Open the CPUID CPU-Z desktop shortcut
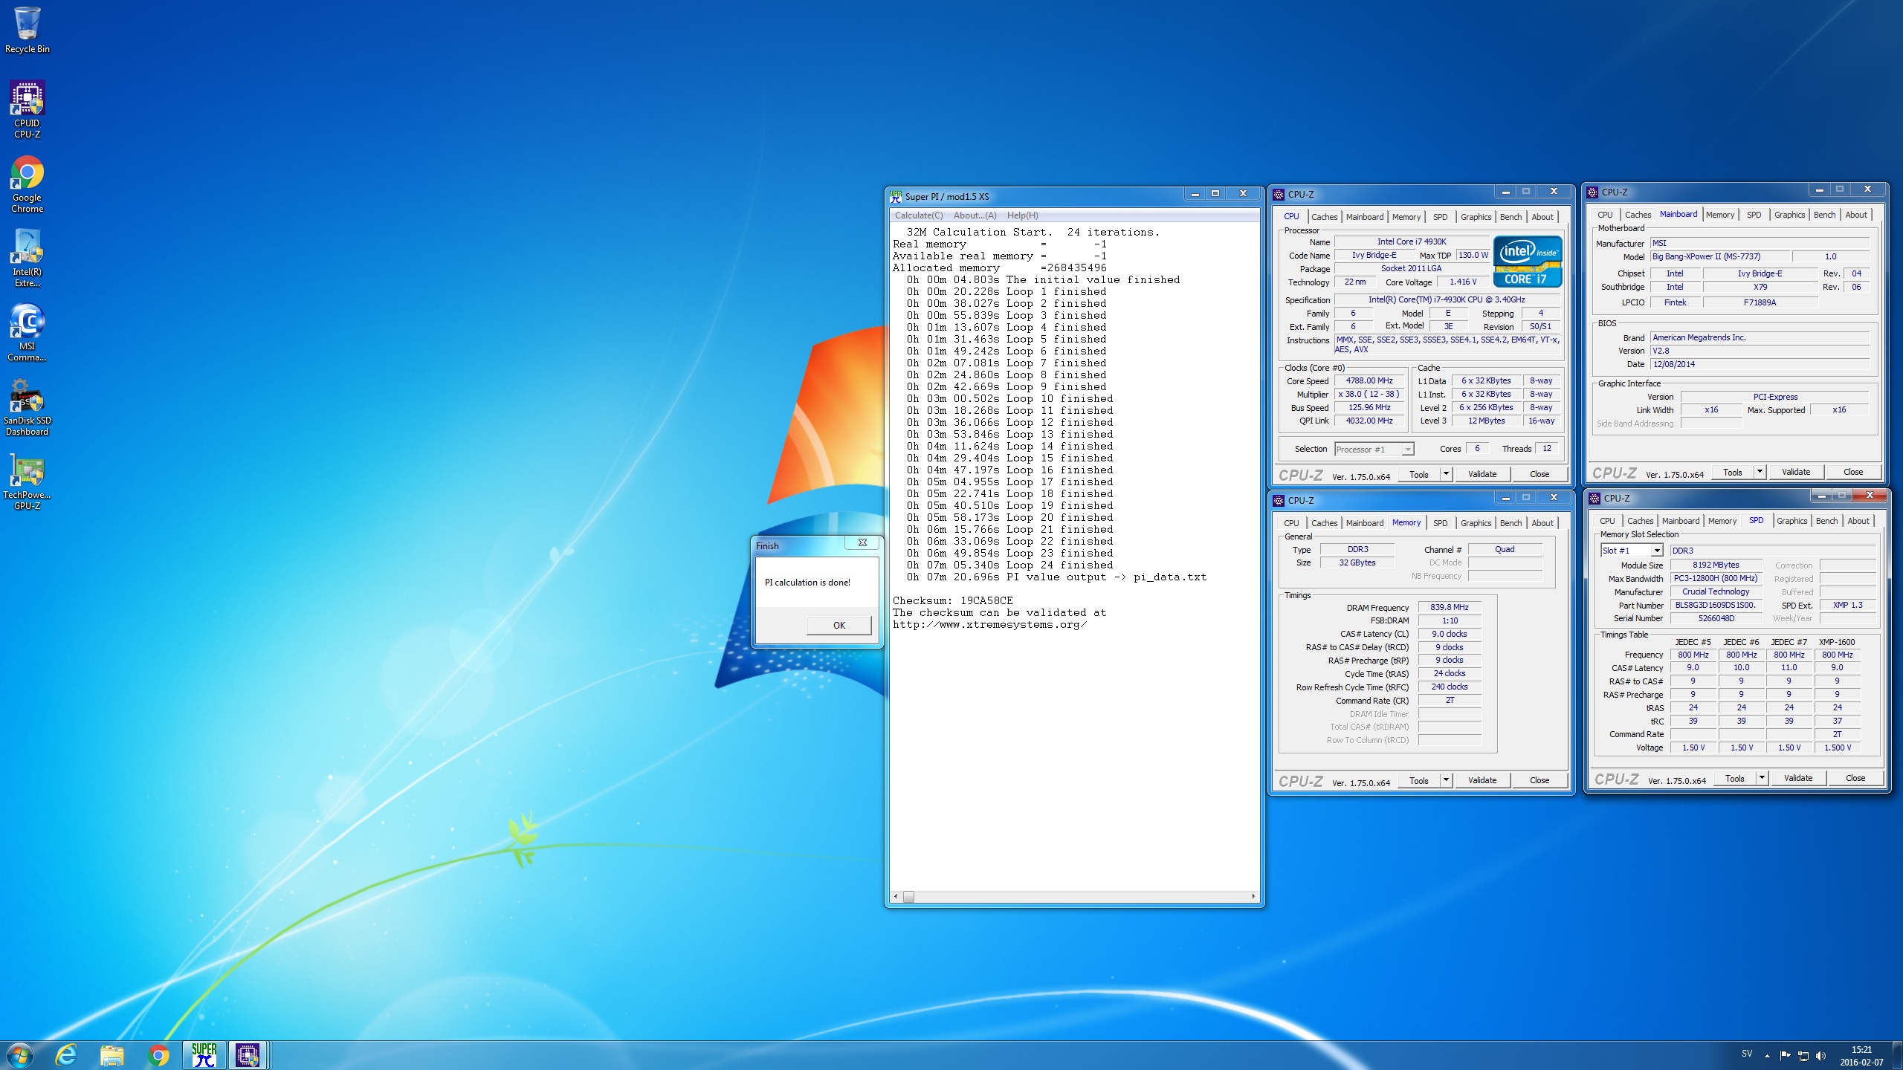The width and height of the screenshot is (1903, 1070). [x=28, y=110]
